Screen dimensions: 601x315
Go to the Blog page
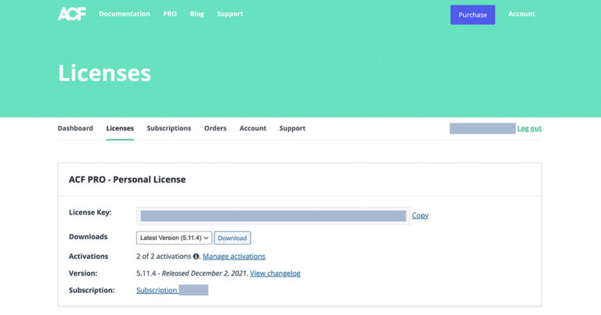point(196,14)
